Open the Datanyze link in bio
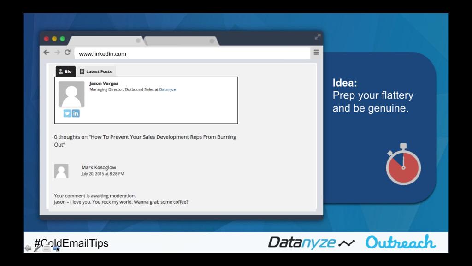The image size is (472, 266). pos(168,89)
